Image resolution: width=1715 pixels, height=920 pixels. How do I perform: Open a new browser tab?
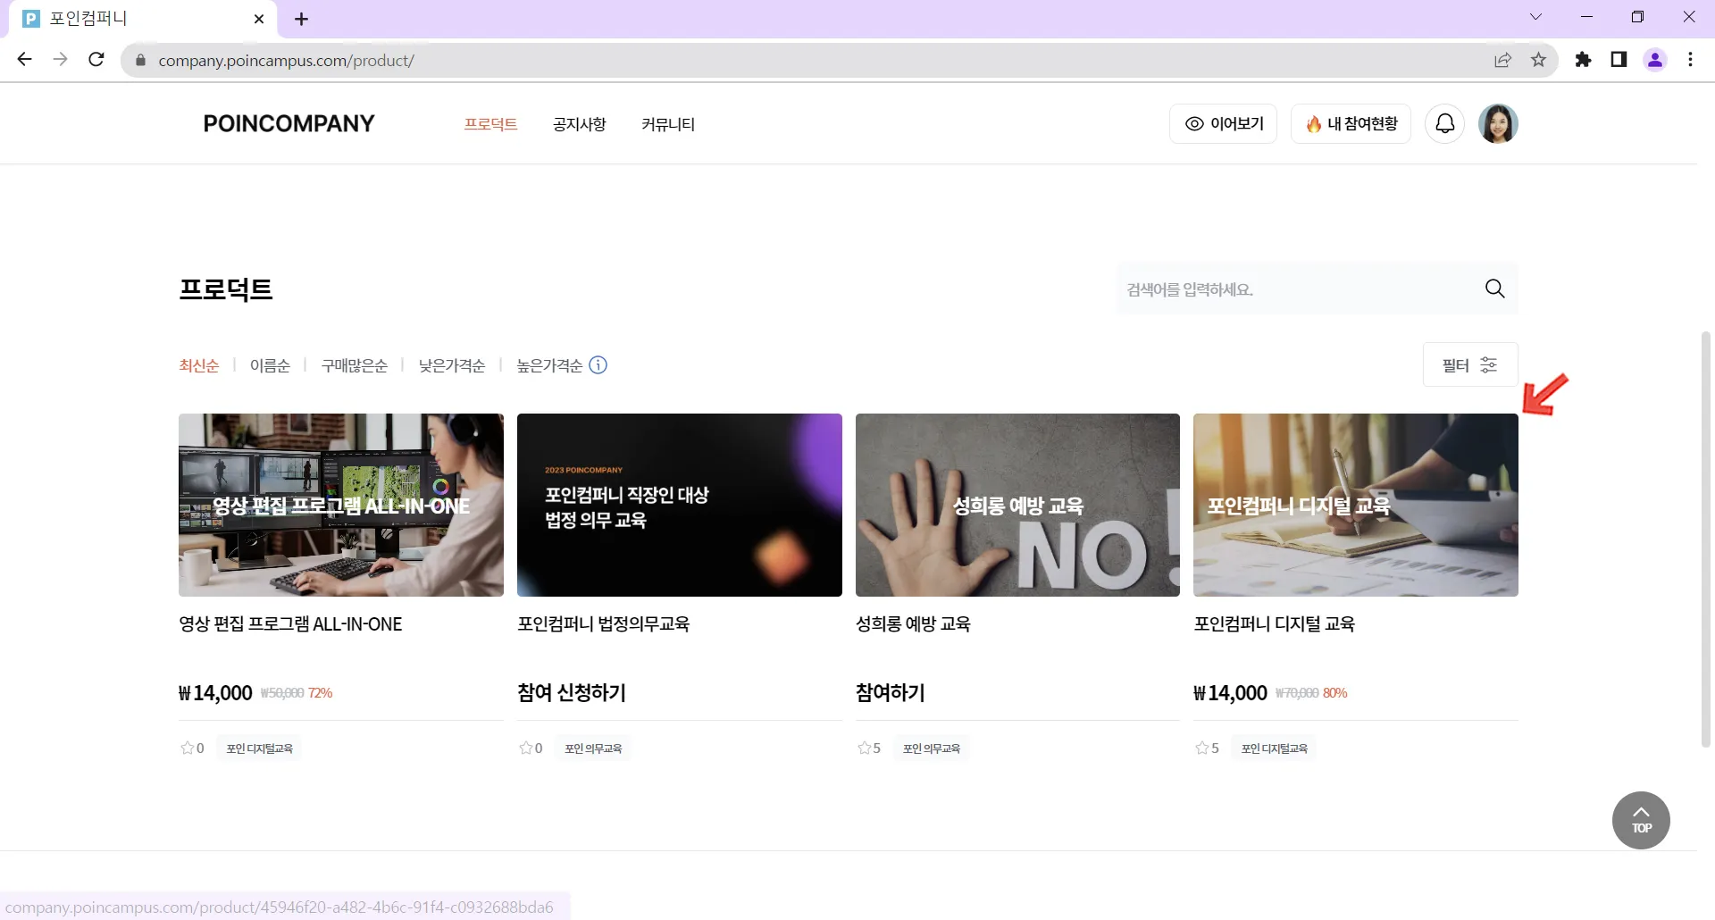tap(301, 19)
